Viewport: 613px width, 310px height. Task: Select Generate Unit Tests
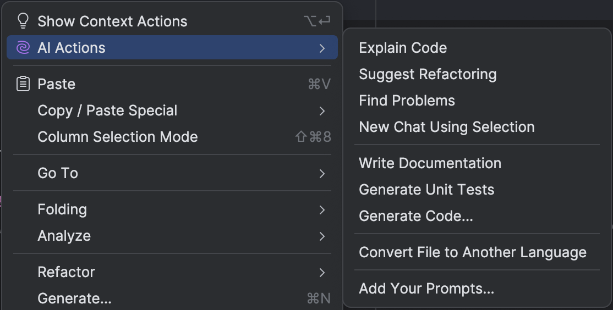(x=426, y=190)
